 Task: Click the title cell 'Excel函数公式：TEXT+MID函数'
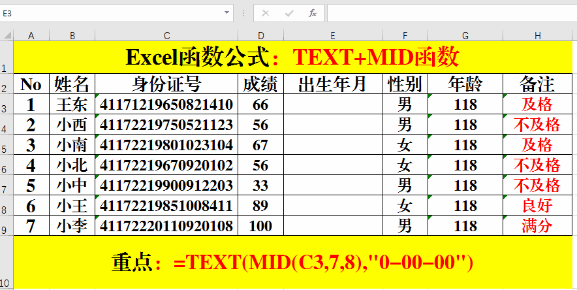coord(293,57)
